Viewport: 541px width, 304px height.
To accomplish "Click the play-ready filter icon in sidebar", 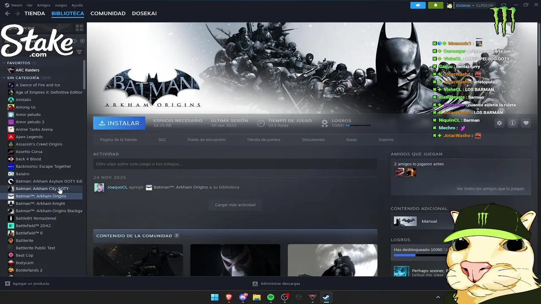I will (x=82, y=41).
